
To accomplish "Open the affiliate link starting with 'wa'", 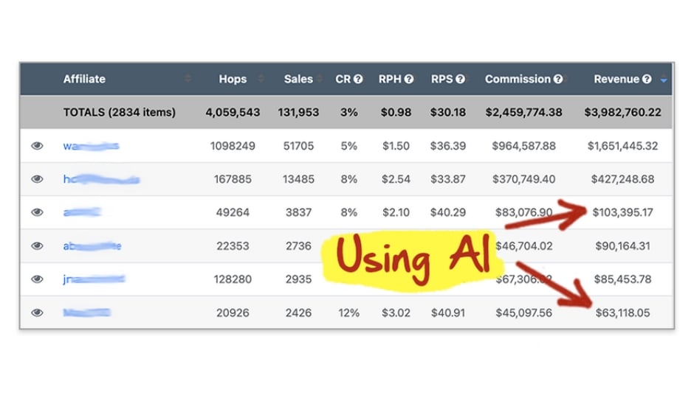I will tap(91, 146).
